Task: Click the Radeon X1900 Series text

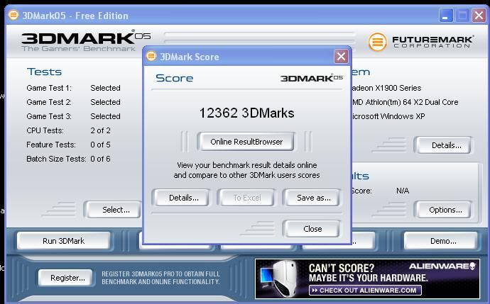Action: [387, 88]
